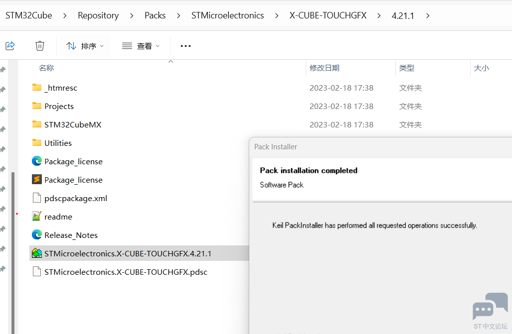Click modified date of STM32CubeMX row
Image resolution: width=512 pixels, height=334 pixels.
point(341,124)
